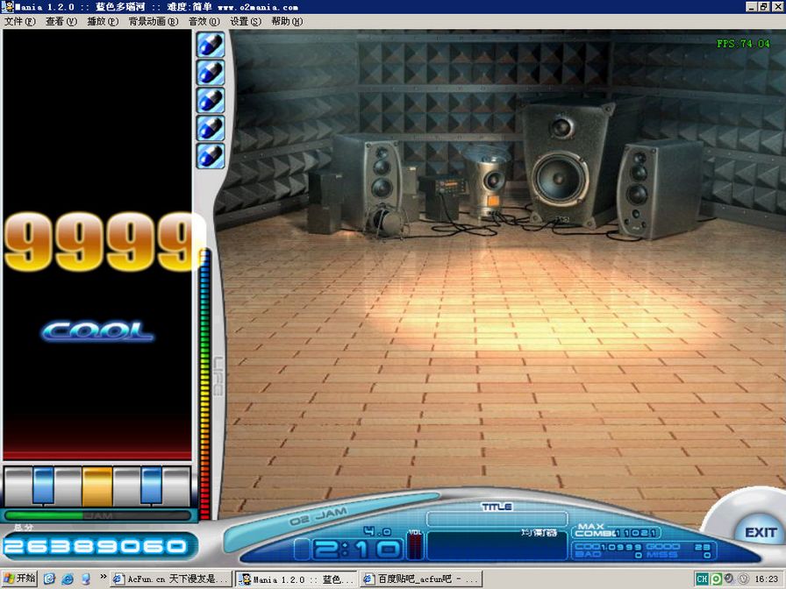Image resolution: width=786 pixels, height=589 pixels.
Task: Click the third quick launch icon beside Internet Explorer
Action: 86,579
